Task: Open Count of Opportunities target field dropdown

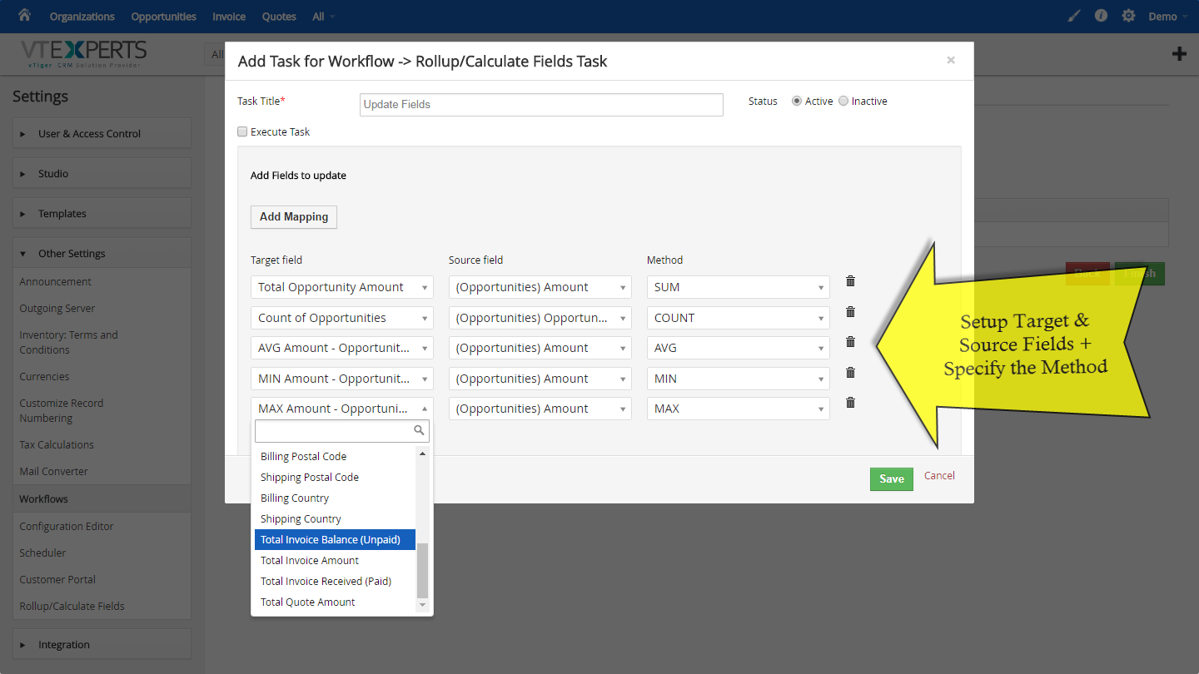Action: coord(342,318)
